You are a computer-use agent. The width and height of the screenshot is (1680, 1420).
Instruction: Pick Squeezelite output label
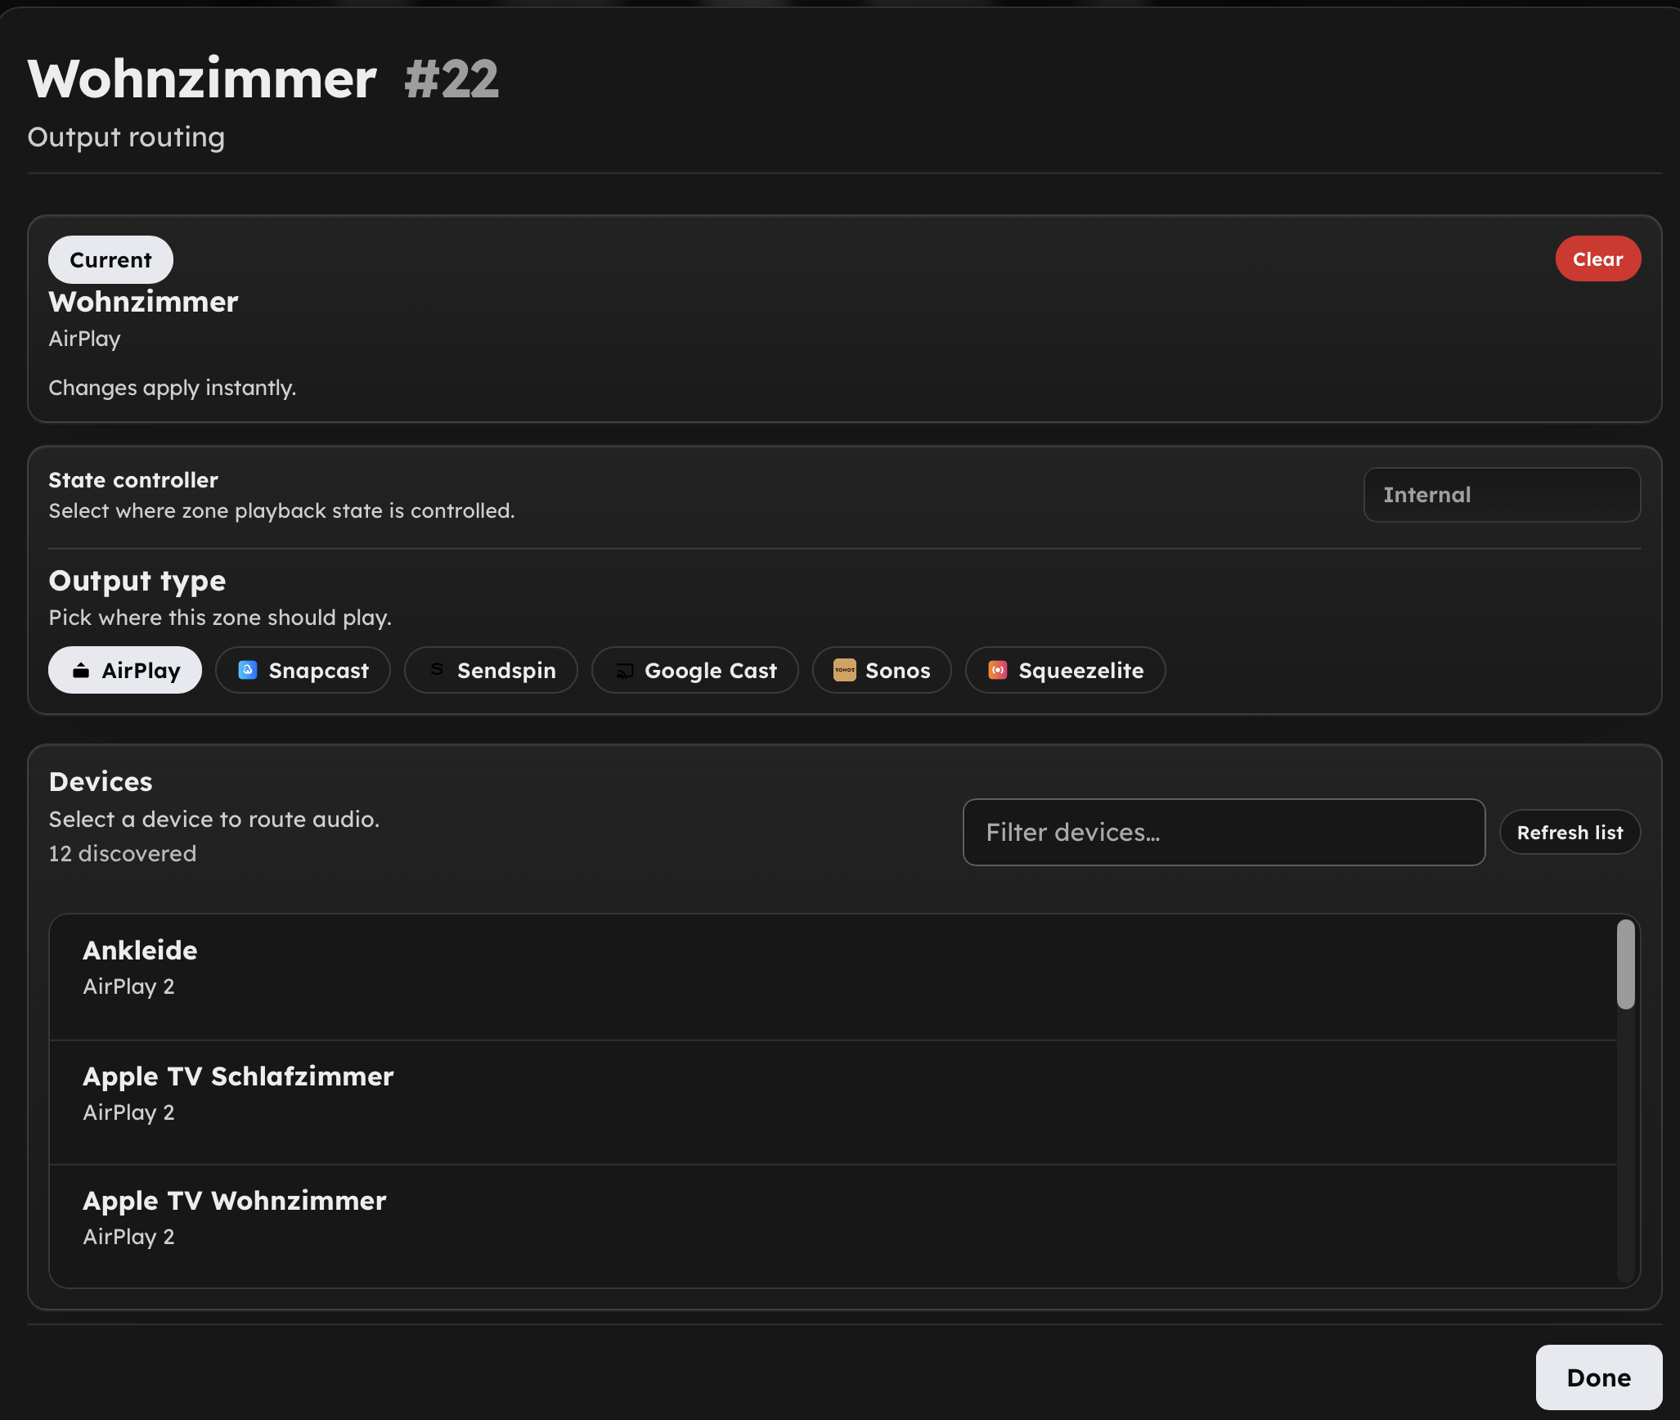1080,671
